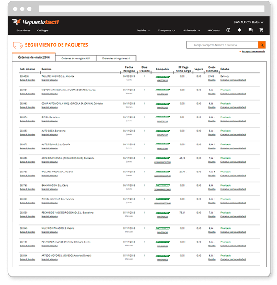
Task: Click carrier logo in BAHIAMOCION row
Action: [x=163, y=185]
